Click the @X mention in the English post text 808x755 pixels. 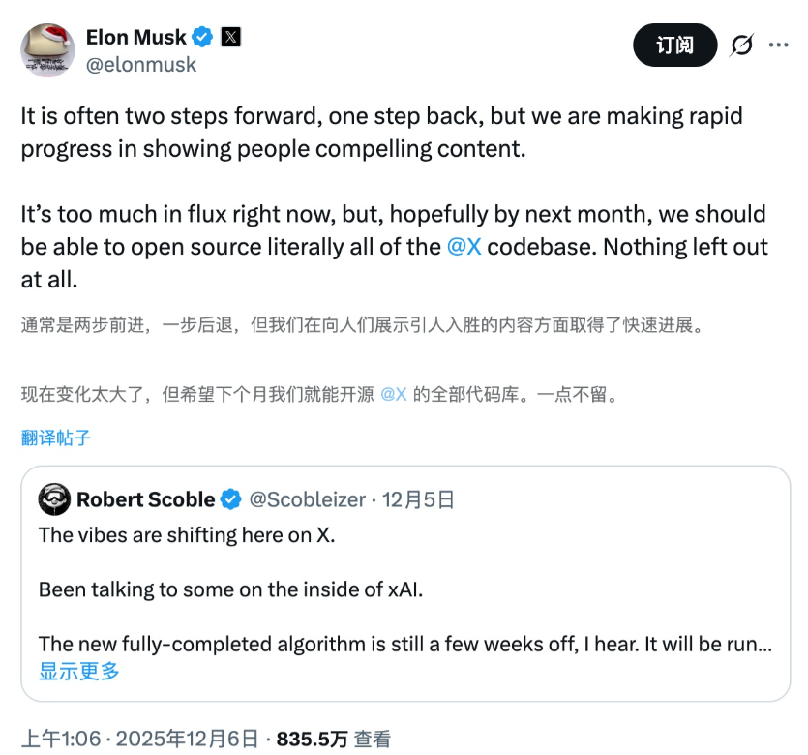[x=464, y=247]
